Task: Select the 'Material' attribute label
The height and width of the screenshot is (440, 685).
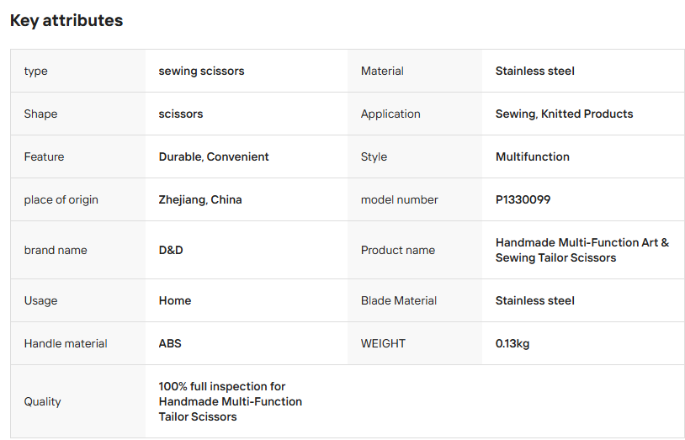Action: click(382, 71)
